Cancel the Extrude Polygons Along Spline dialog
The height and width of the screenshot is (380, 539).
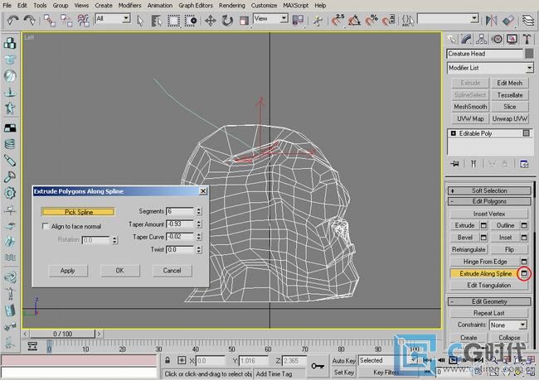[172, 271]
